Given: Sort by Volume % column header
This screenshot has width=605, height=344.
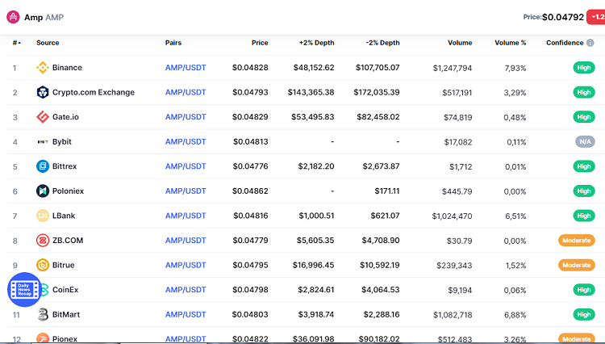Looking at the screenshot, I should (510, 43).
